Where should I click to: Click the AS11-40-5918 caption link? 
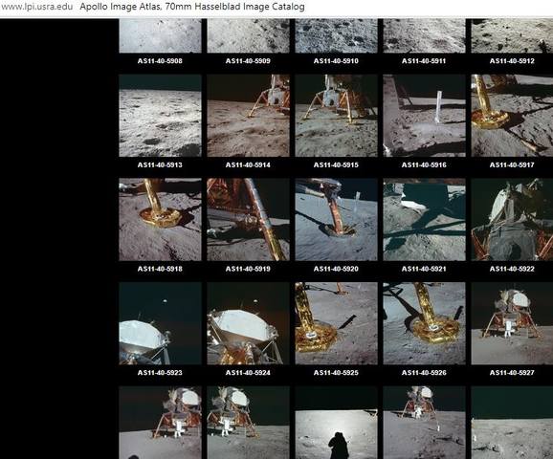pos(160,269)
